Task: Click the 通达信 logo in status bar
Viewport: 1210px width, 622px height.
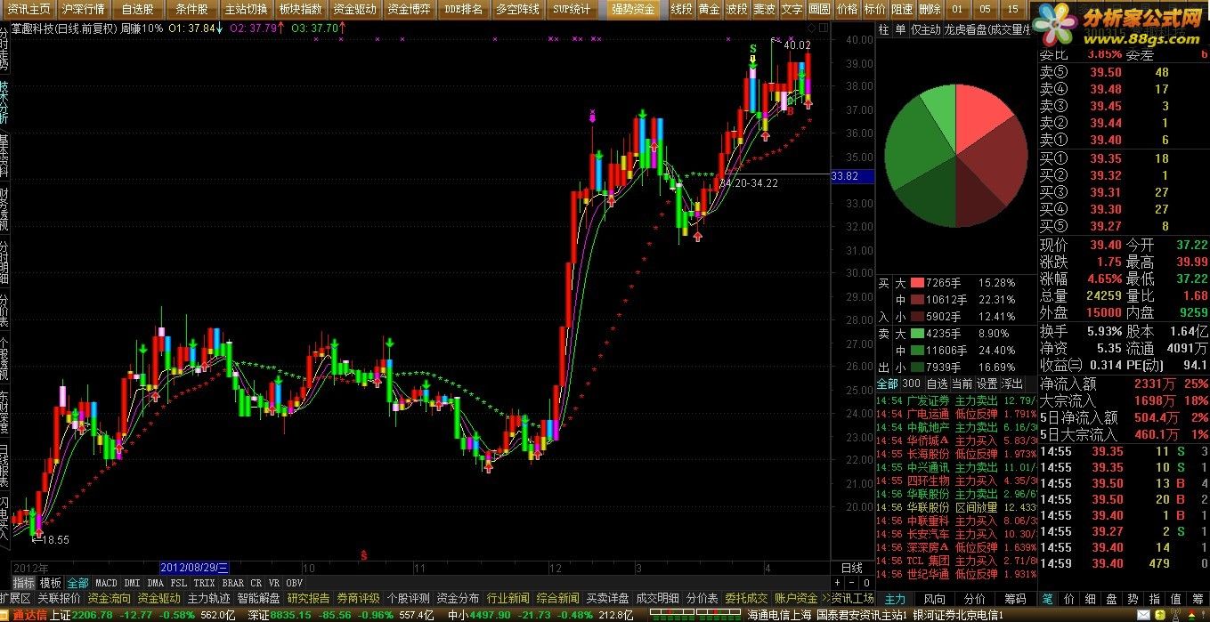Action: (29, 615)
